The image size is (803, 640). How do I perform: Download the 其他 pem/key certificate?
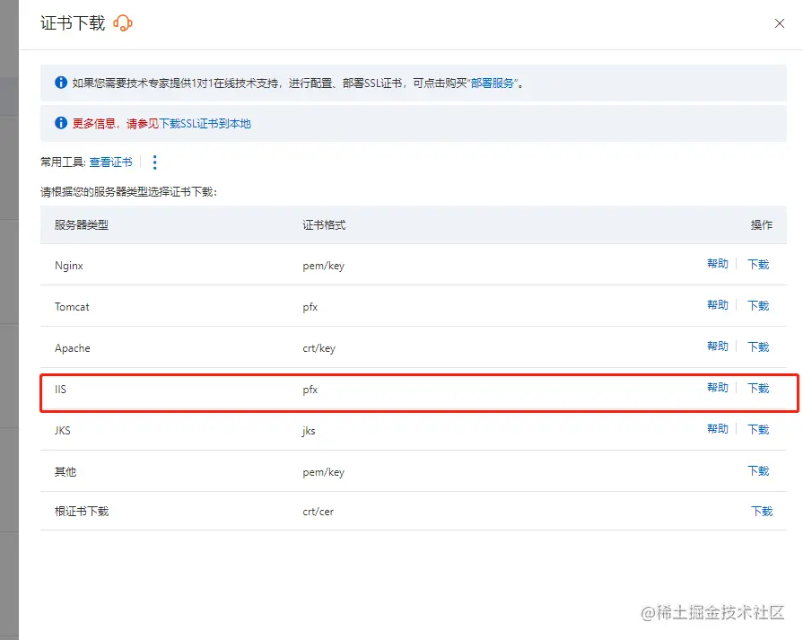pyautogui.click(x=758, y=470)
